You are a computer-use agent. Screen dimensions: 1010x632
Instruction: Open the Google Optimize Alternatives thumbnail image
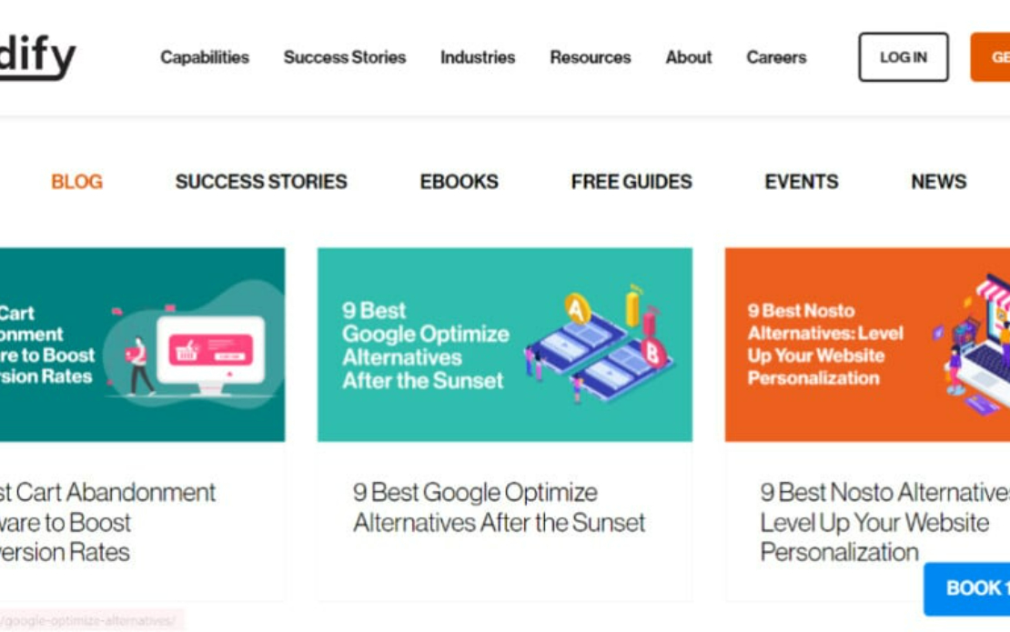click(505, 345)
